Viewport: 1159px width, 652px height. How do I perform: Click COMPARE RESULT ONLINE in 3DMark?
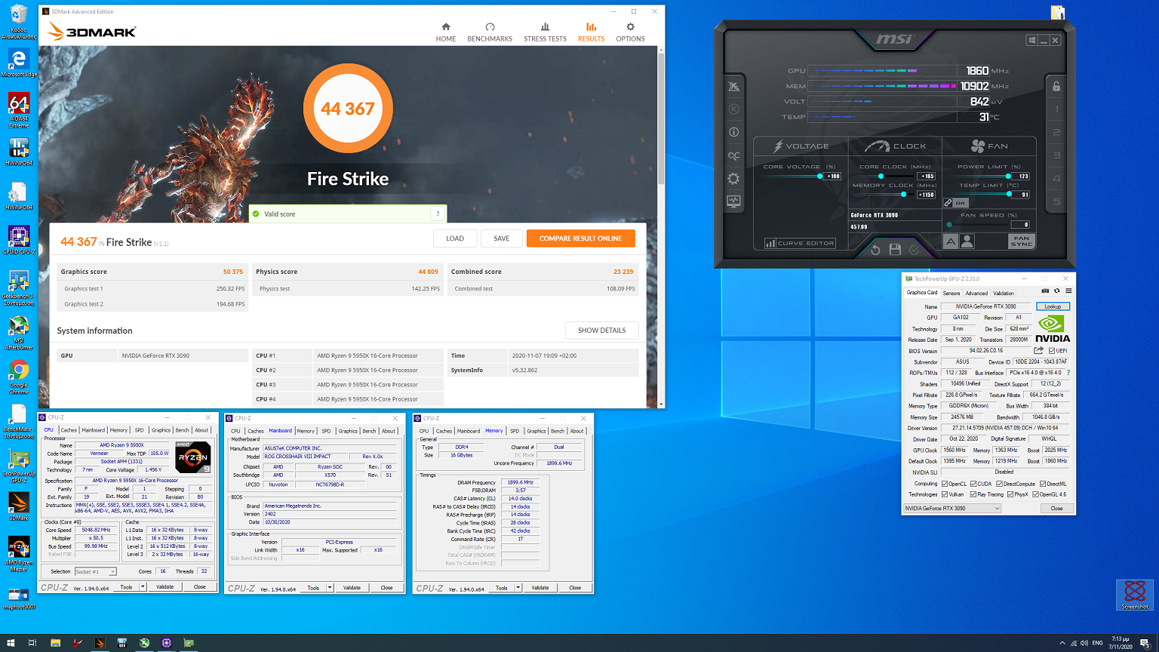click(x=580, y=238)
